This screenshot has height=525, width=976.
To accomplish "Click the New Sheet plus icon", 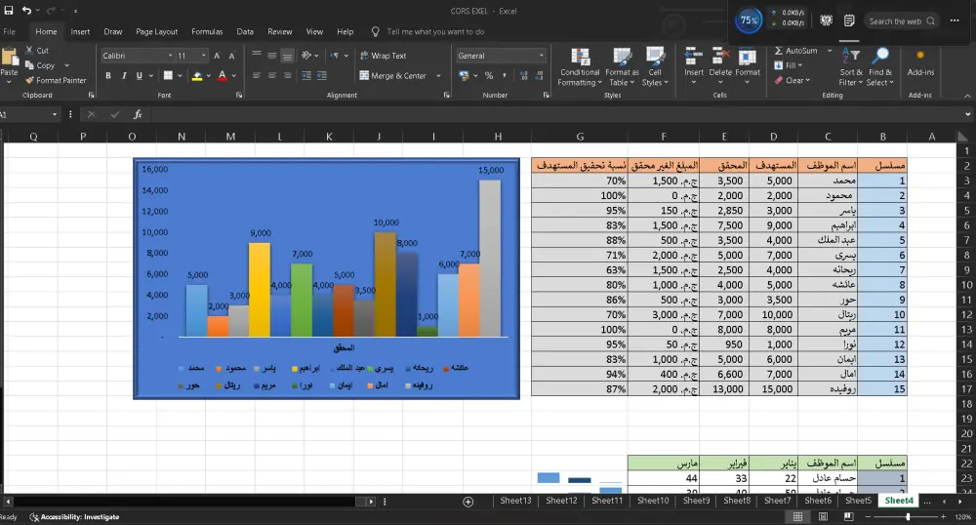I will click(468, 502).
